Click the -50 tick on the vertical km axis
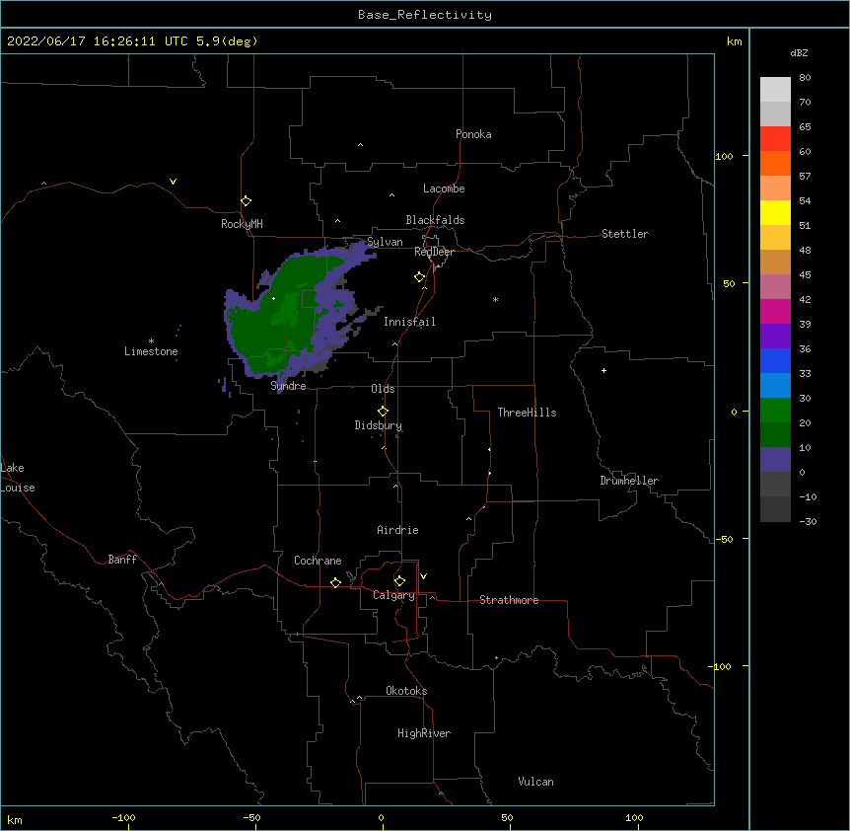The width and height of the screenshot is (850, 831). point(724,539)
